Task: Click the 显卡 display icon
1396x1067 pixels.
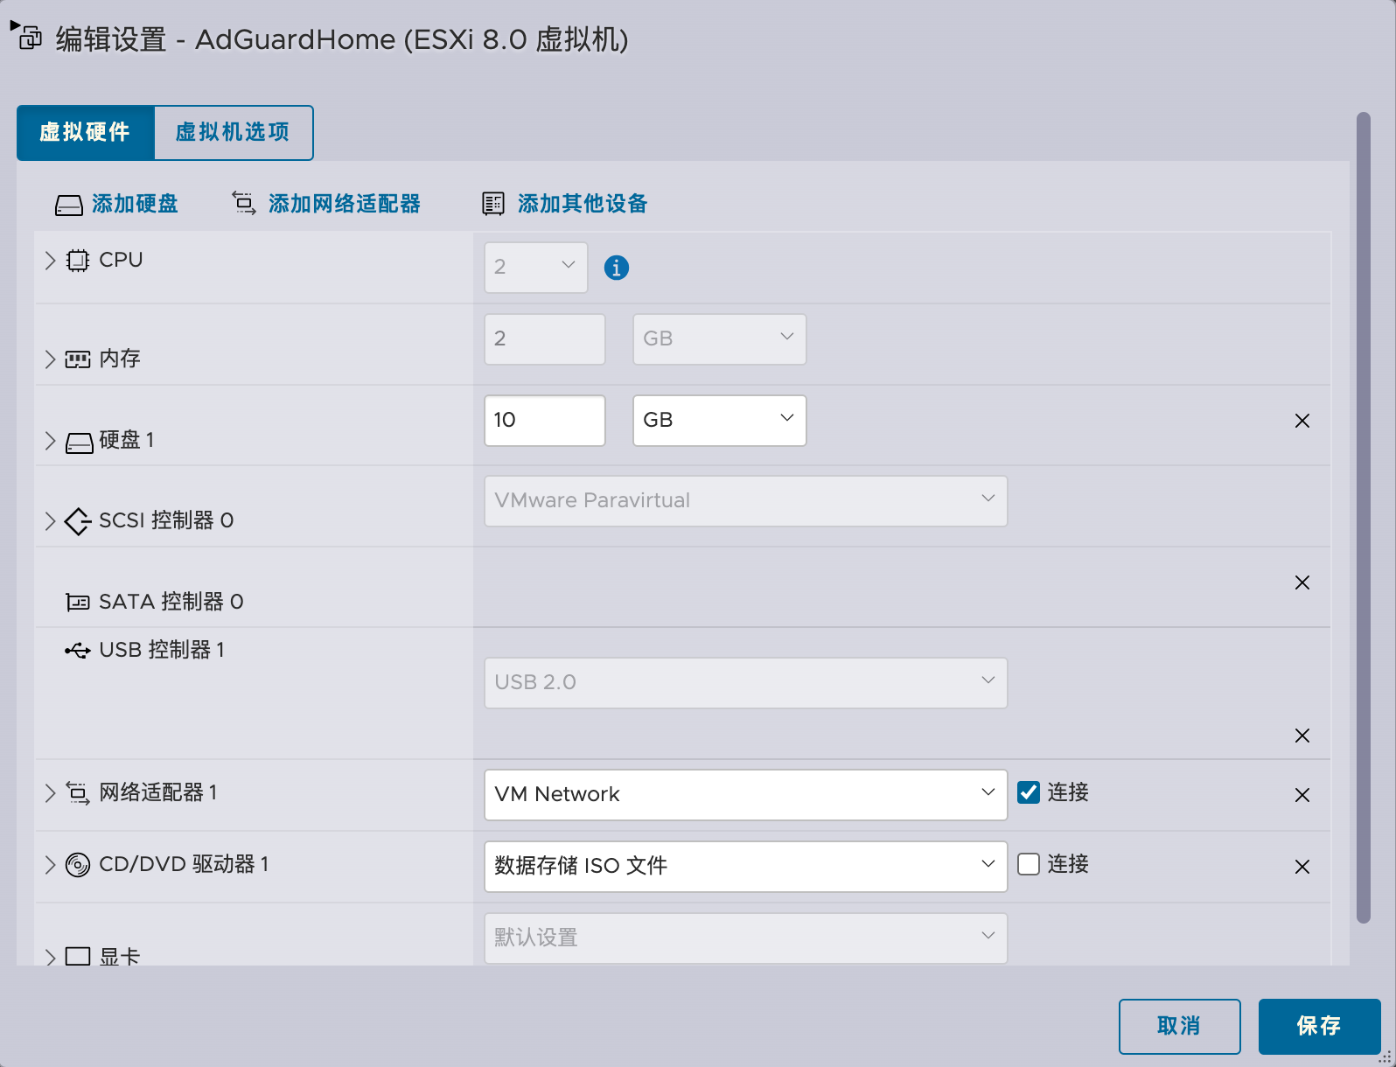Action: click(x=78, y=956)
